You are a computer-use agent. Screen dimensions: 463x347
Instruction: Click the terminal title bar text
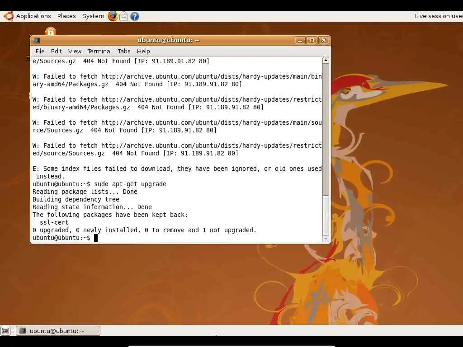coord(168,40)
